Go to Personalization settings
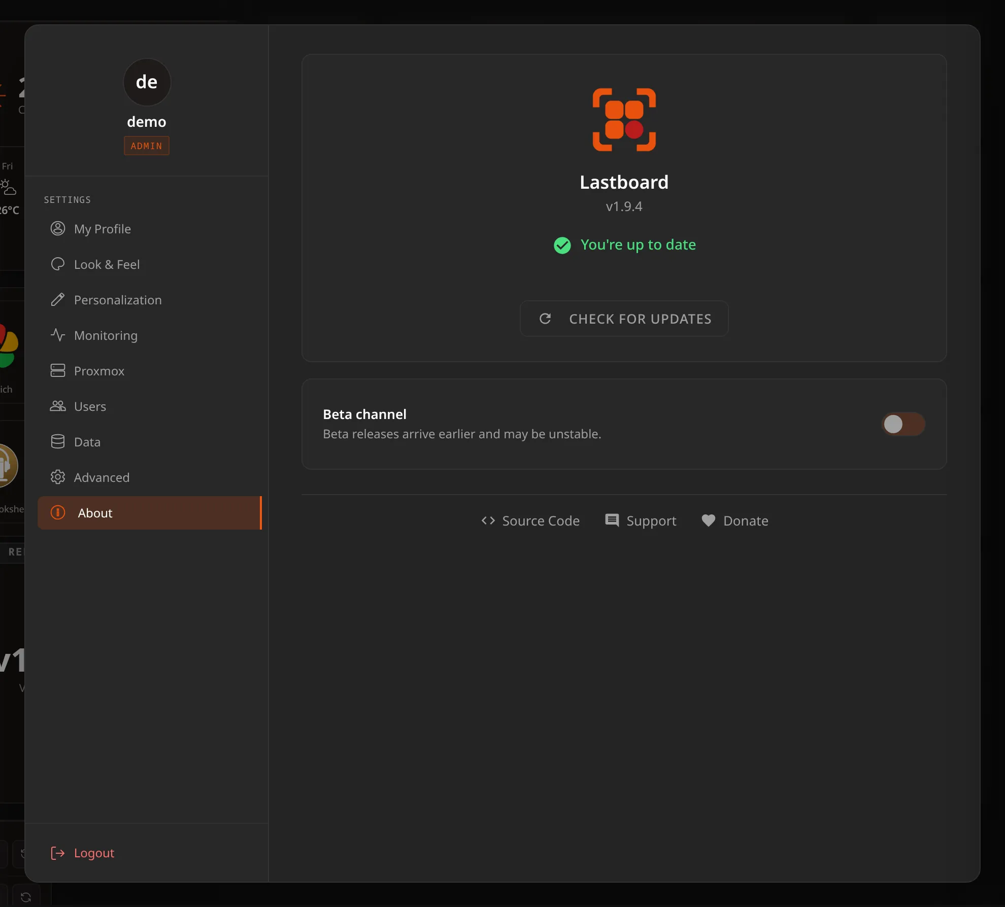1005x907 pixels. [x=149, y=300]
